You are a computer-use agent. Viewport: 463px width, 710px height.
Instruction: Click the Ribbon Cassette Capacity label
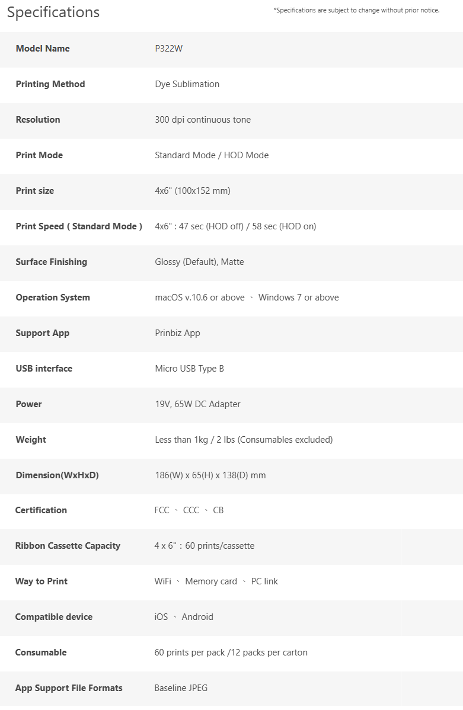click(68, 546)
